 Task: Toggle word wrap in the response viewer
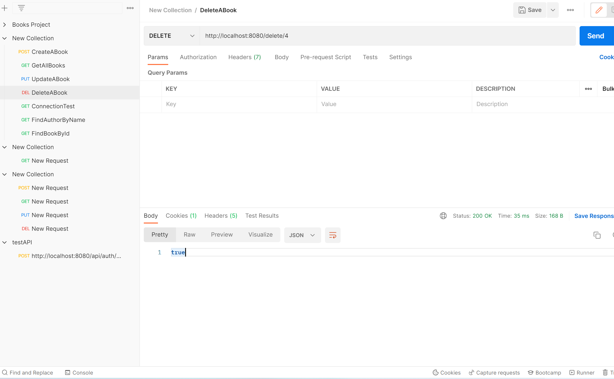[x=333, y=235]
